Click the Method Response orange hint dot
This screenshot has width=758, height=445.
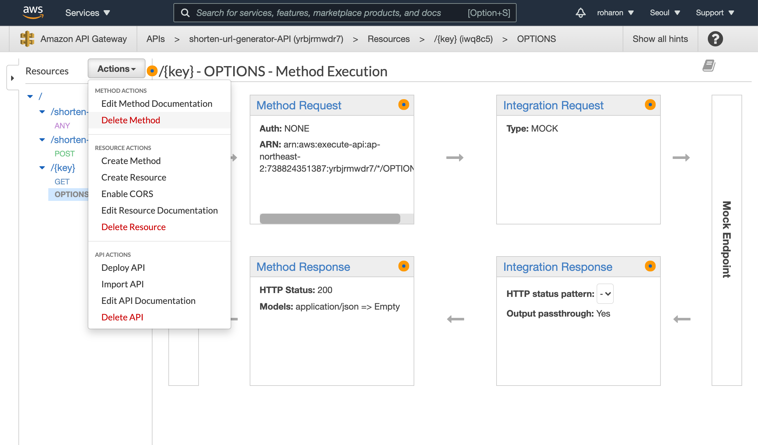[403, 266]
